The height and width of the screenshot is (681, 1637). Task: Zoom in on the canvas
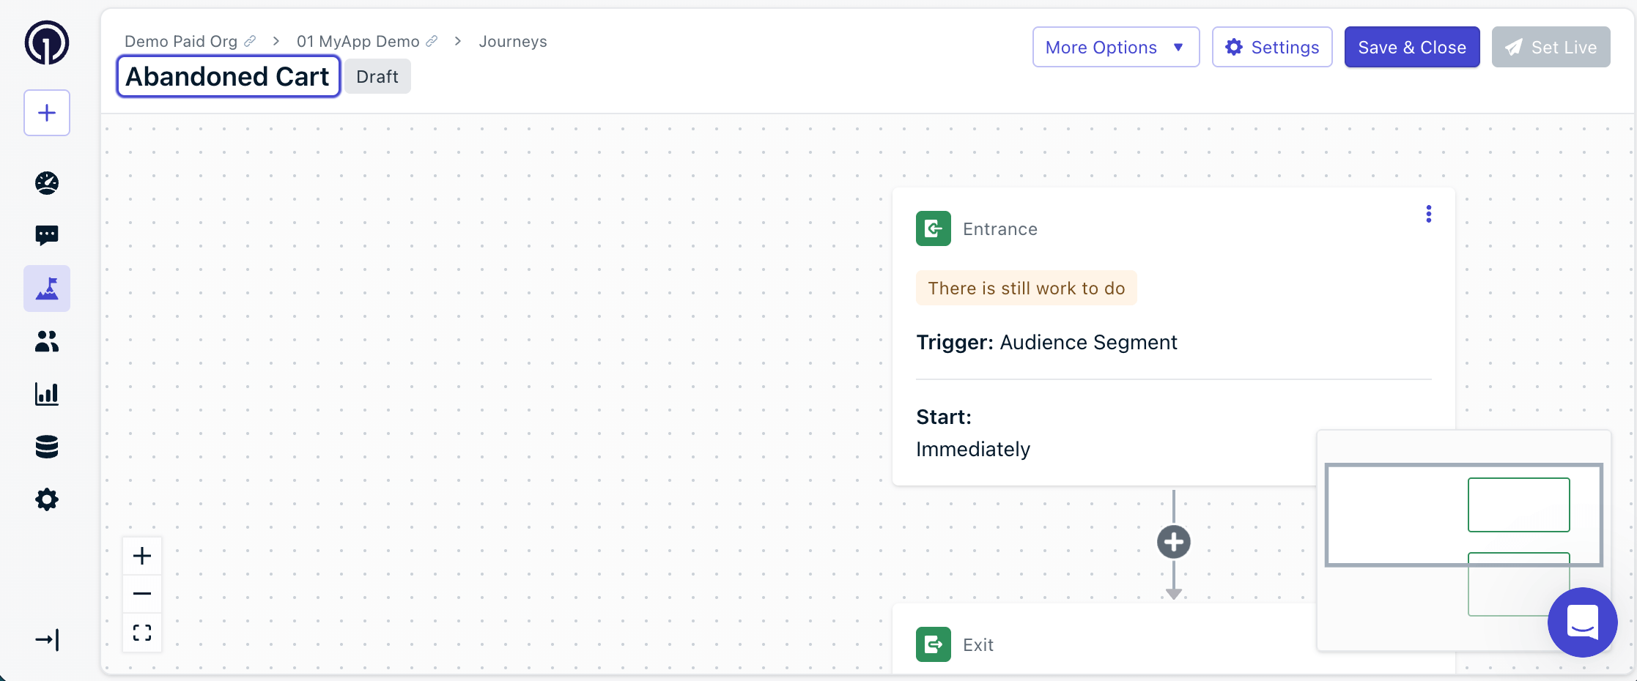142,557
